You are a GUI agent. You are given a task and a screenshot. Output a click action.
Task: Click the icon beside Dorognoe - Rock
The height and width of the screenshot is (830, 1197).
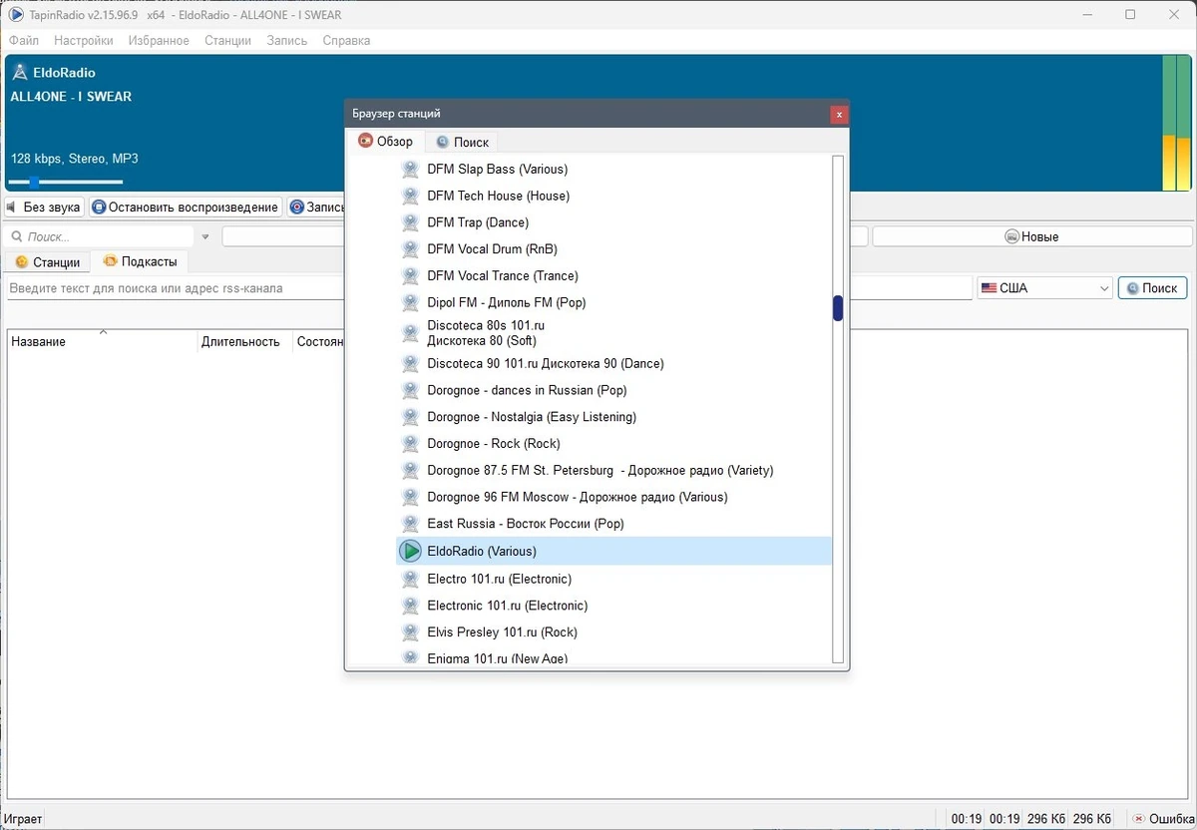pyautogui.click(x=410, y=444)
